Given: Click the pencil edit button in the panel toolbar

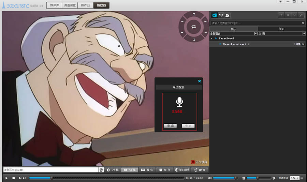Looking at the screenshot, I should pyautogui.click(x=301, y=15).
